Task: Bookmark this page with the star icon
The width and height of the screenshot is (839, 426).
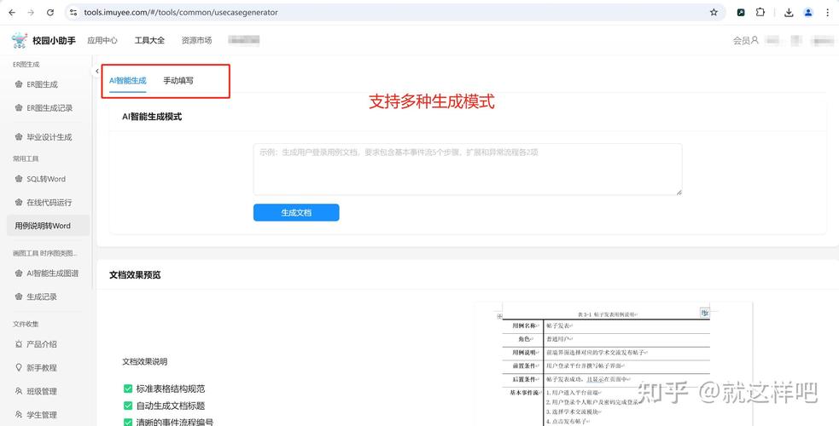Action: [714, 12]
